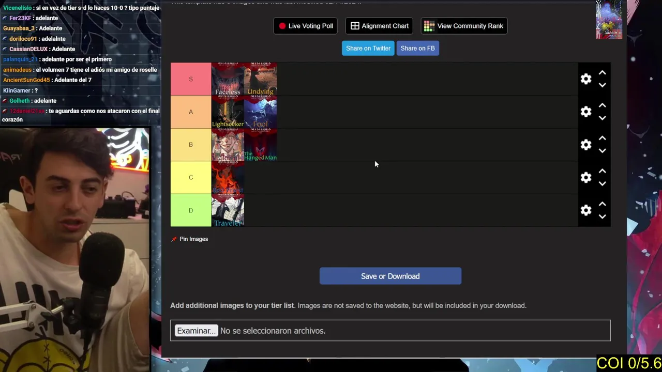Click chat username Fer23KF

(20, 18)
